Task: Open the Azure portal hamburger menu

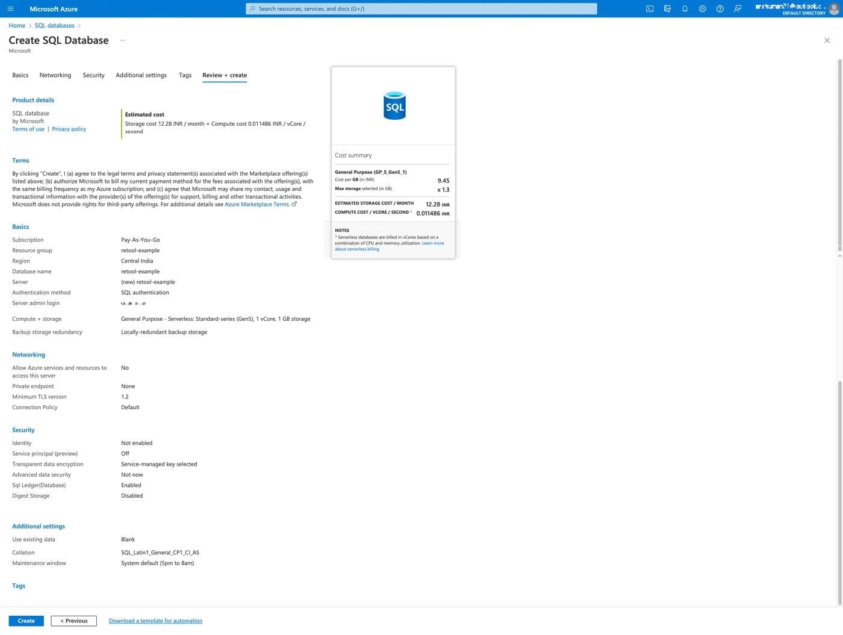Action: [x=10, y=8]
